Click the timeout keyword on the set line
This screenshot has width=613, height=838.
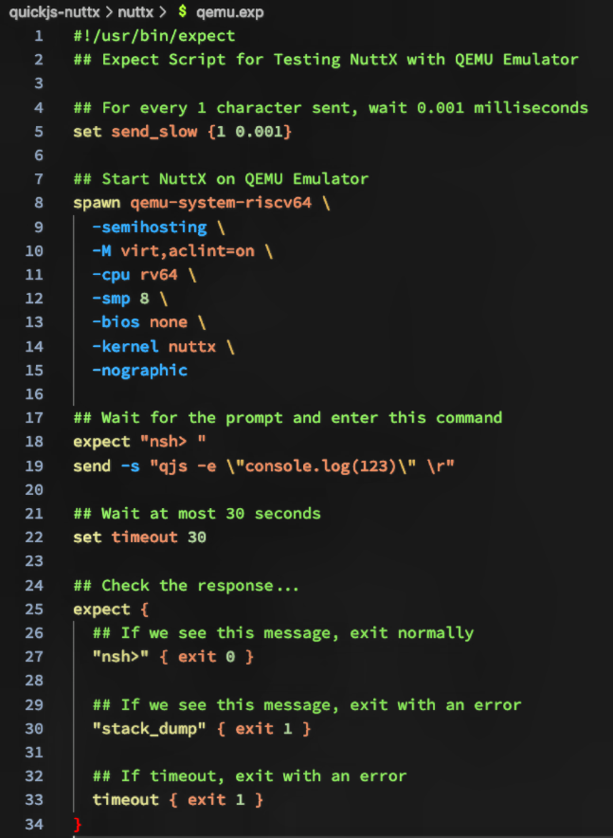coord(144,537)
